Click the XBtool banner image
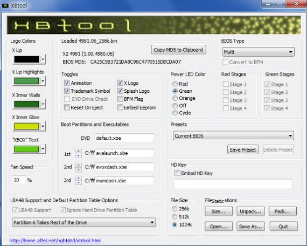Viewport: 307px width, 246px height. (154, 25)
